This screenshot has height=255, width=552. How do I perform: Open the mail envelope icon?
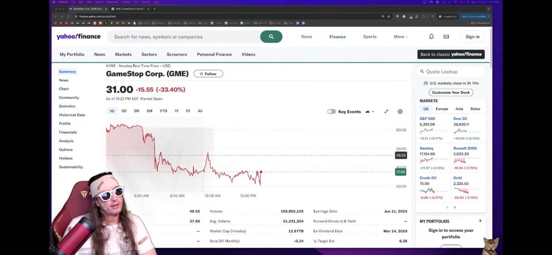tap(446, 37)
